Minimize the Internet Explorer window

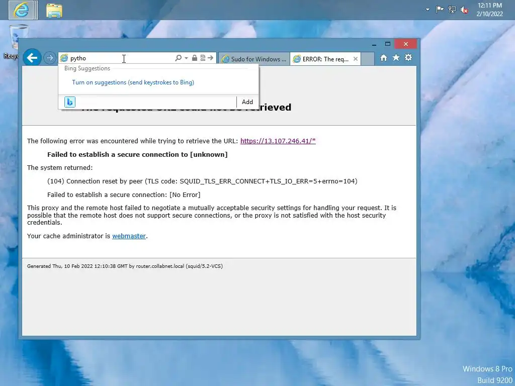(374, 44)
